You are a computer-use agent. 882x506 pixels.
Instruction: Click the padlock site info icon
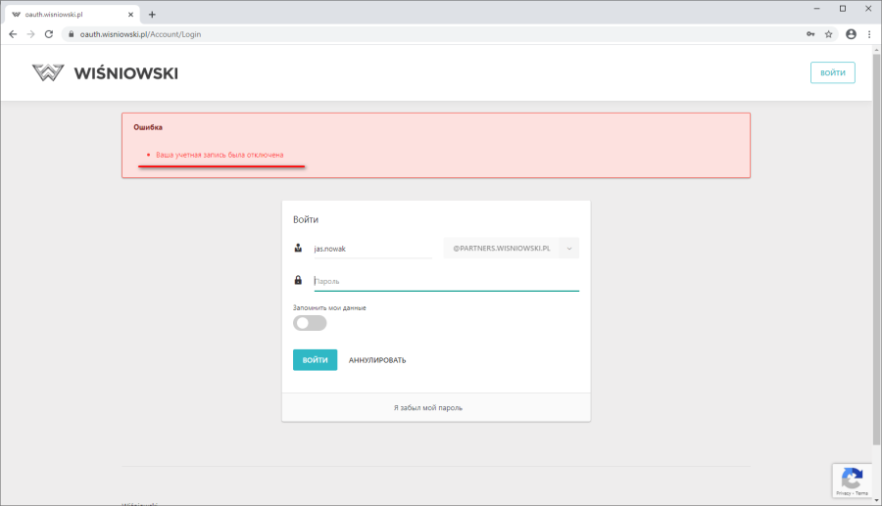70,33
